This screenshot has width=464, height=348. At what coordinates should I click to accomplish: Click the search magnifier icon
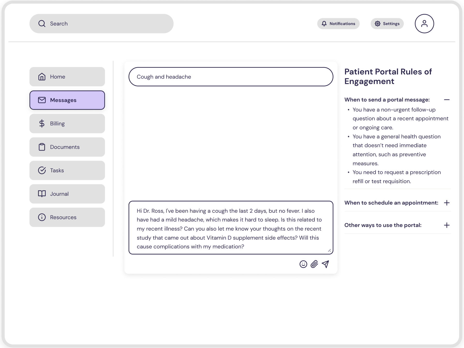point(42,24)
